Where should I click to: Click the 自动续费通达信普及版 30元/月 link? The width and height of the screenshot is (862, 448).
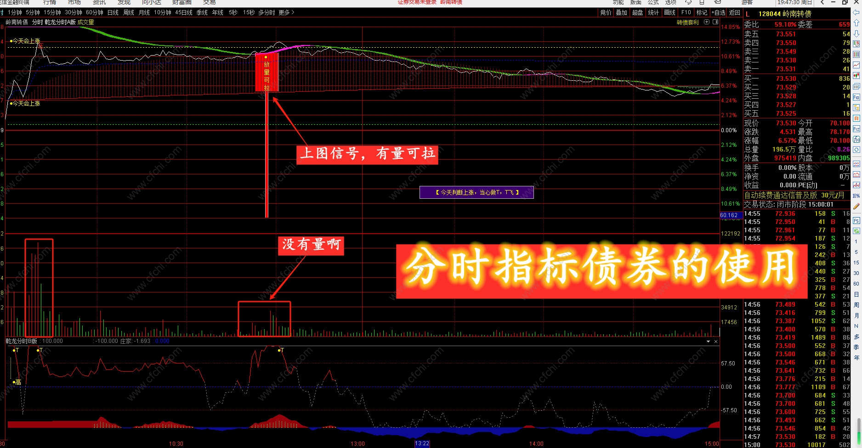pyautogui.click(x=794, y=195)
